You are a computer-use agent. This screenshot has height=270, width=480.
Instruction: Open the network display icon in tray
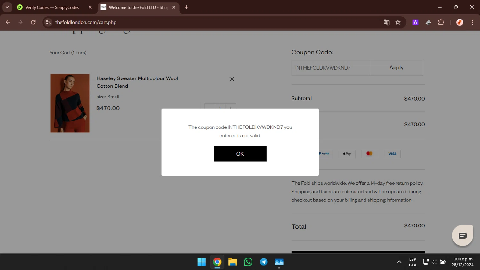tap(426, 262)
